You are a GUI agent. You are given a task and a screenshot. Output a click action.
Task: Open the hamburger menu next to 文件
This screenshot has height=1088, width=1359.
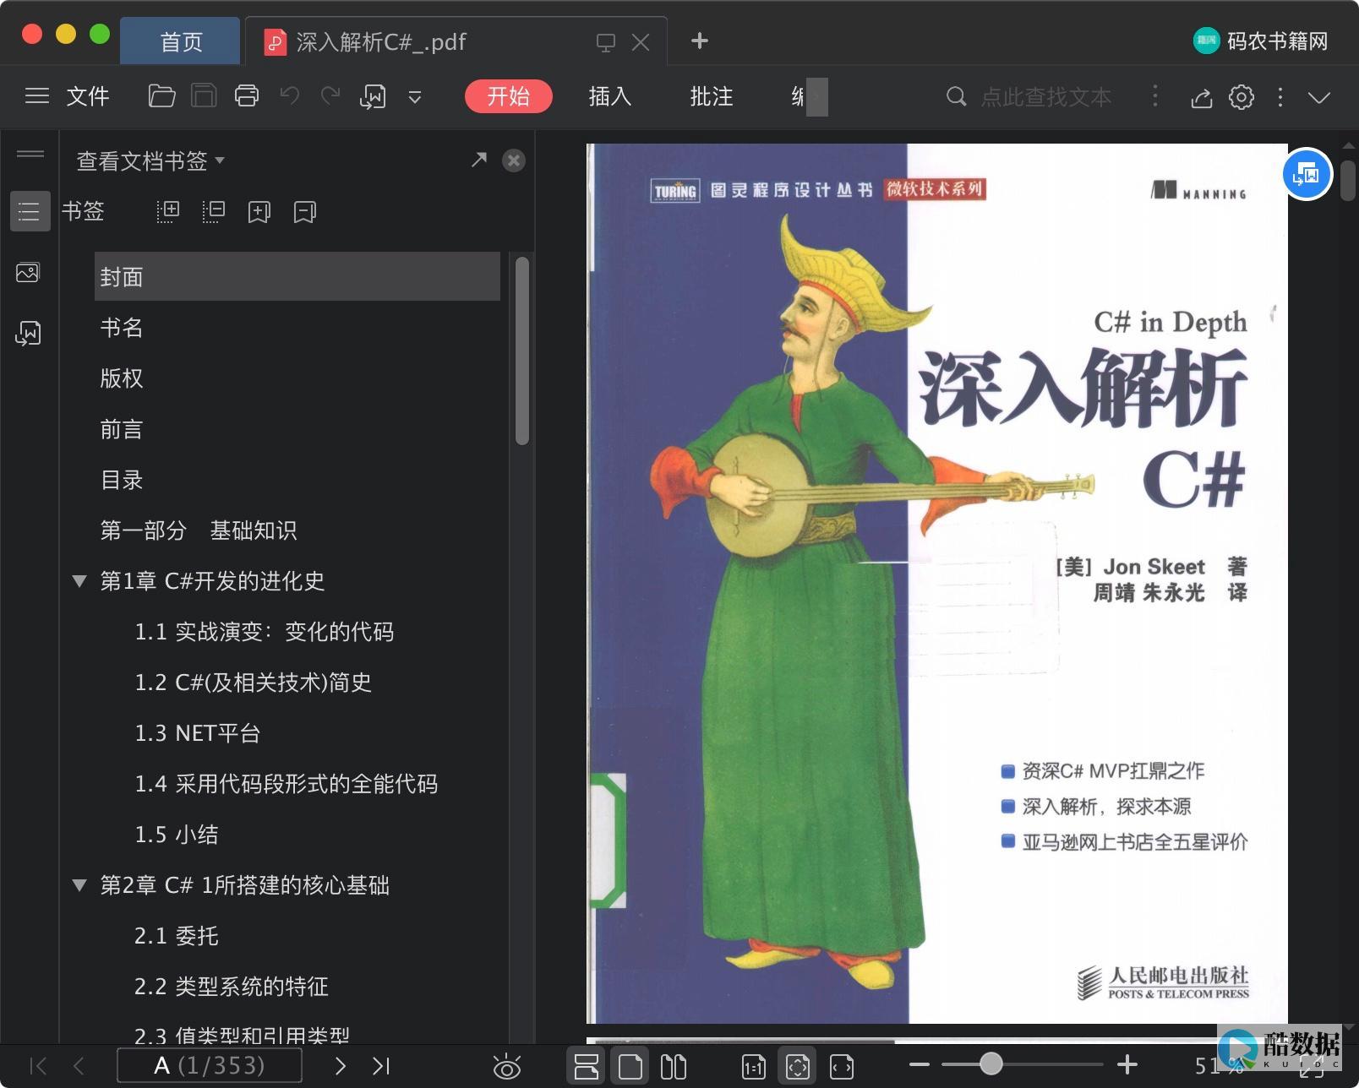click(x=36, y=96)
